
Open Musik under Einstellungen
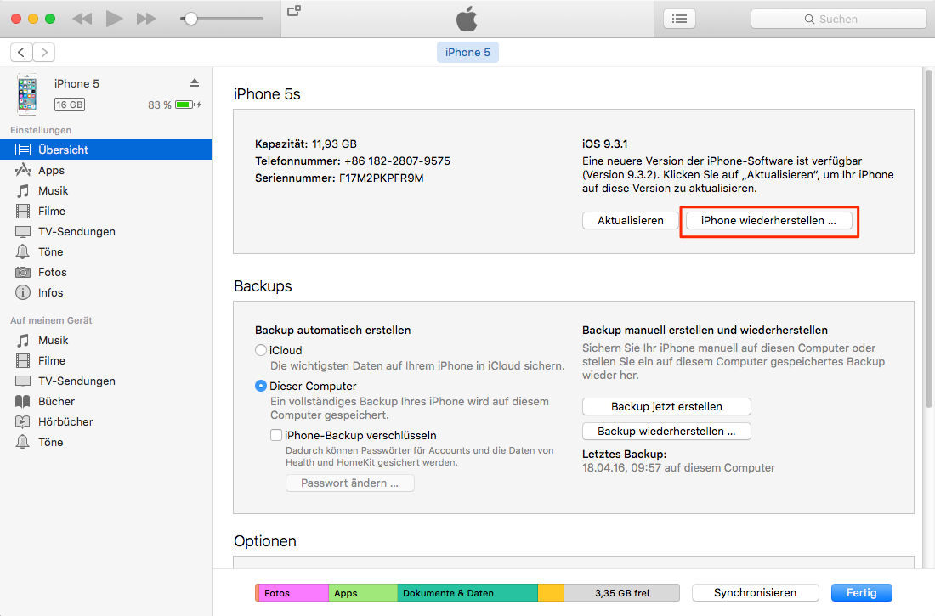(x=106, y=191)
